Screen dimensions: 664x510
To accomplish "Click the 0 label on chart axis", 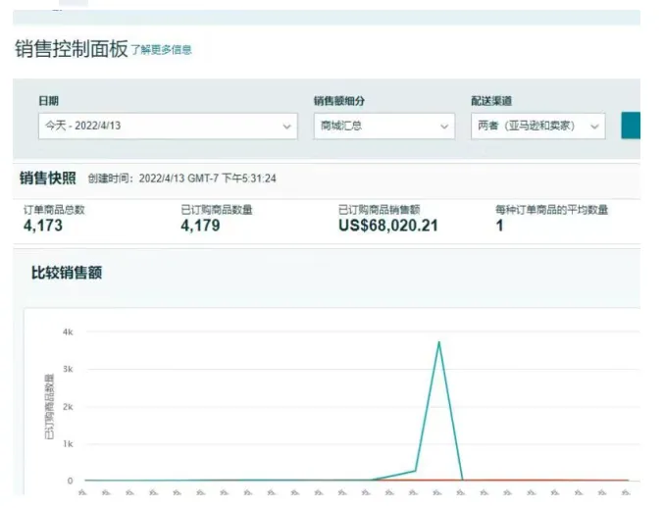I will point(71,482).
